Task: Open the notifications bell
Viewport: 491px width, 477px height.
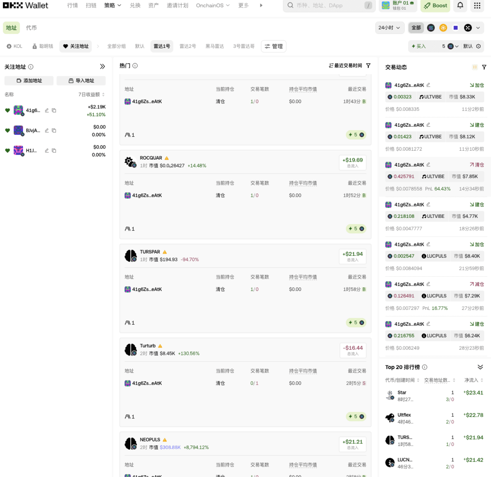Action: [x=460, y=5]
